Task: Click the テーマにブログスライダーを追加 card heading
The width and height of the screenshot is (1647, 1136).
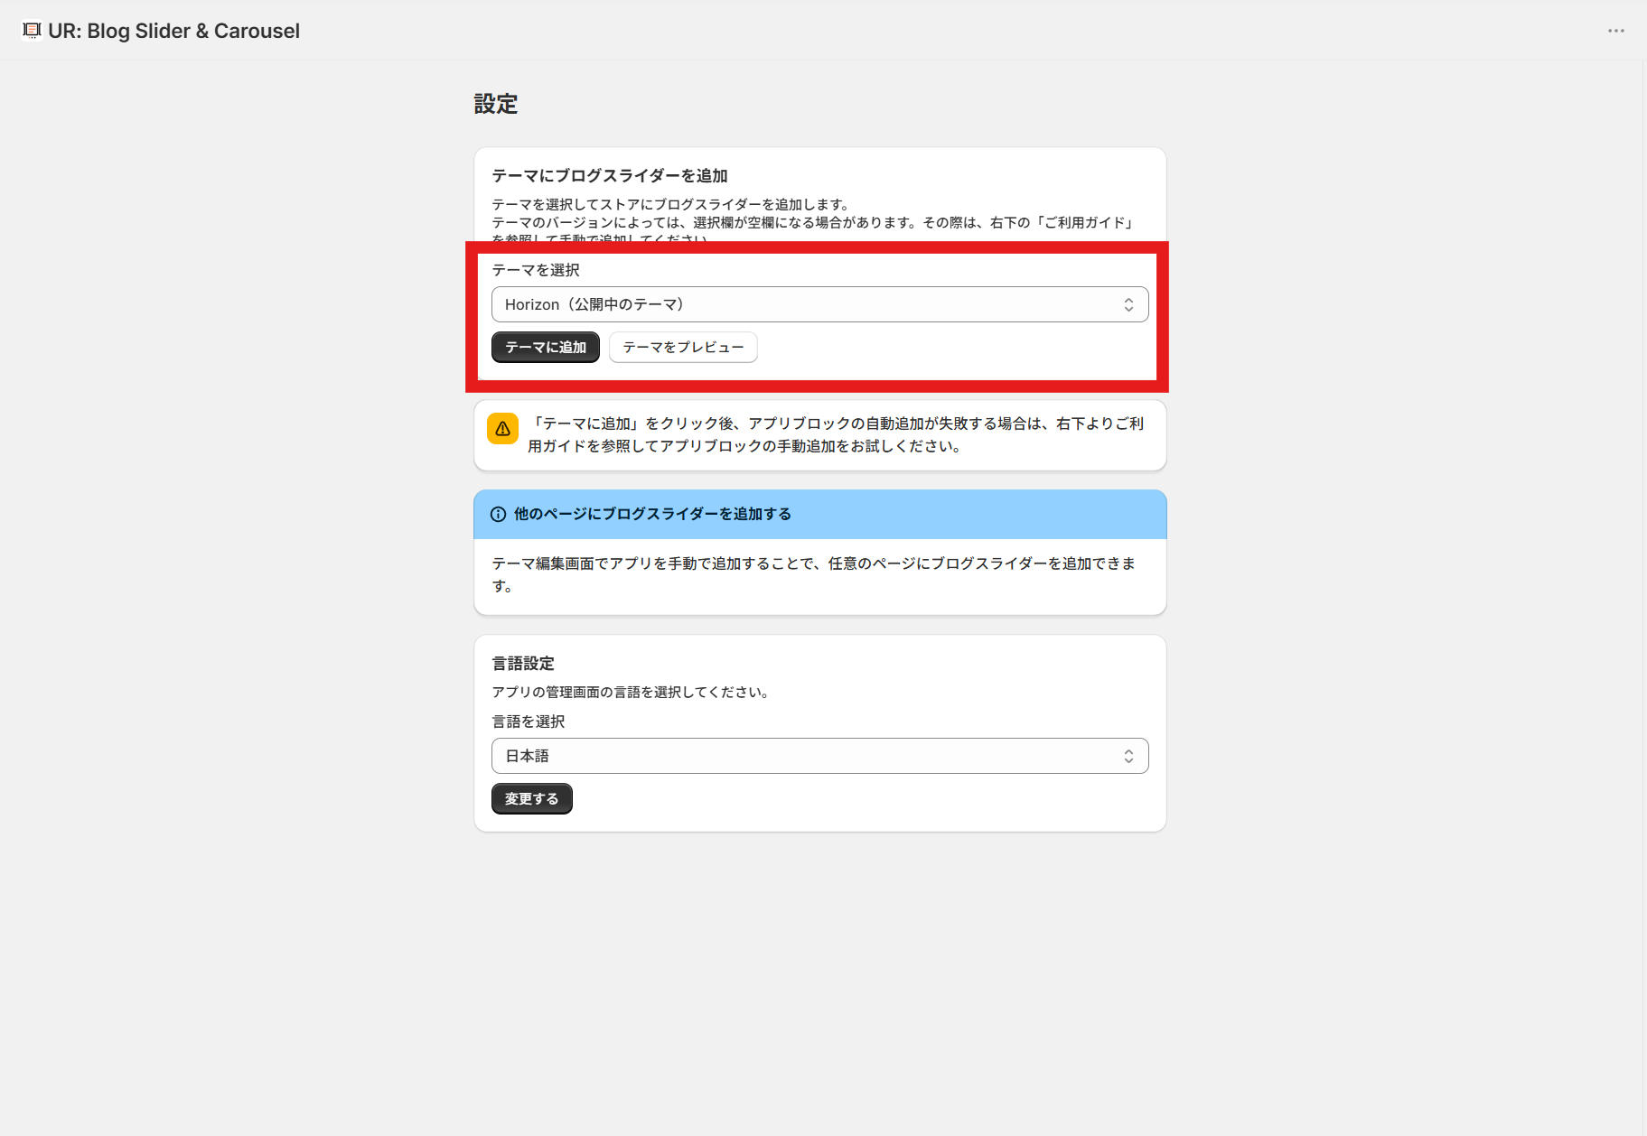Action: pos(611,175)
